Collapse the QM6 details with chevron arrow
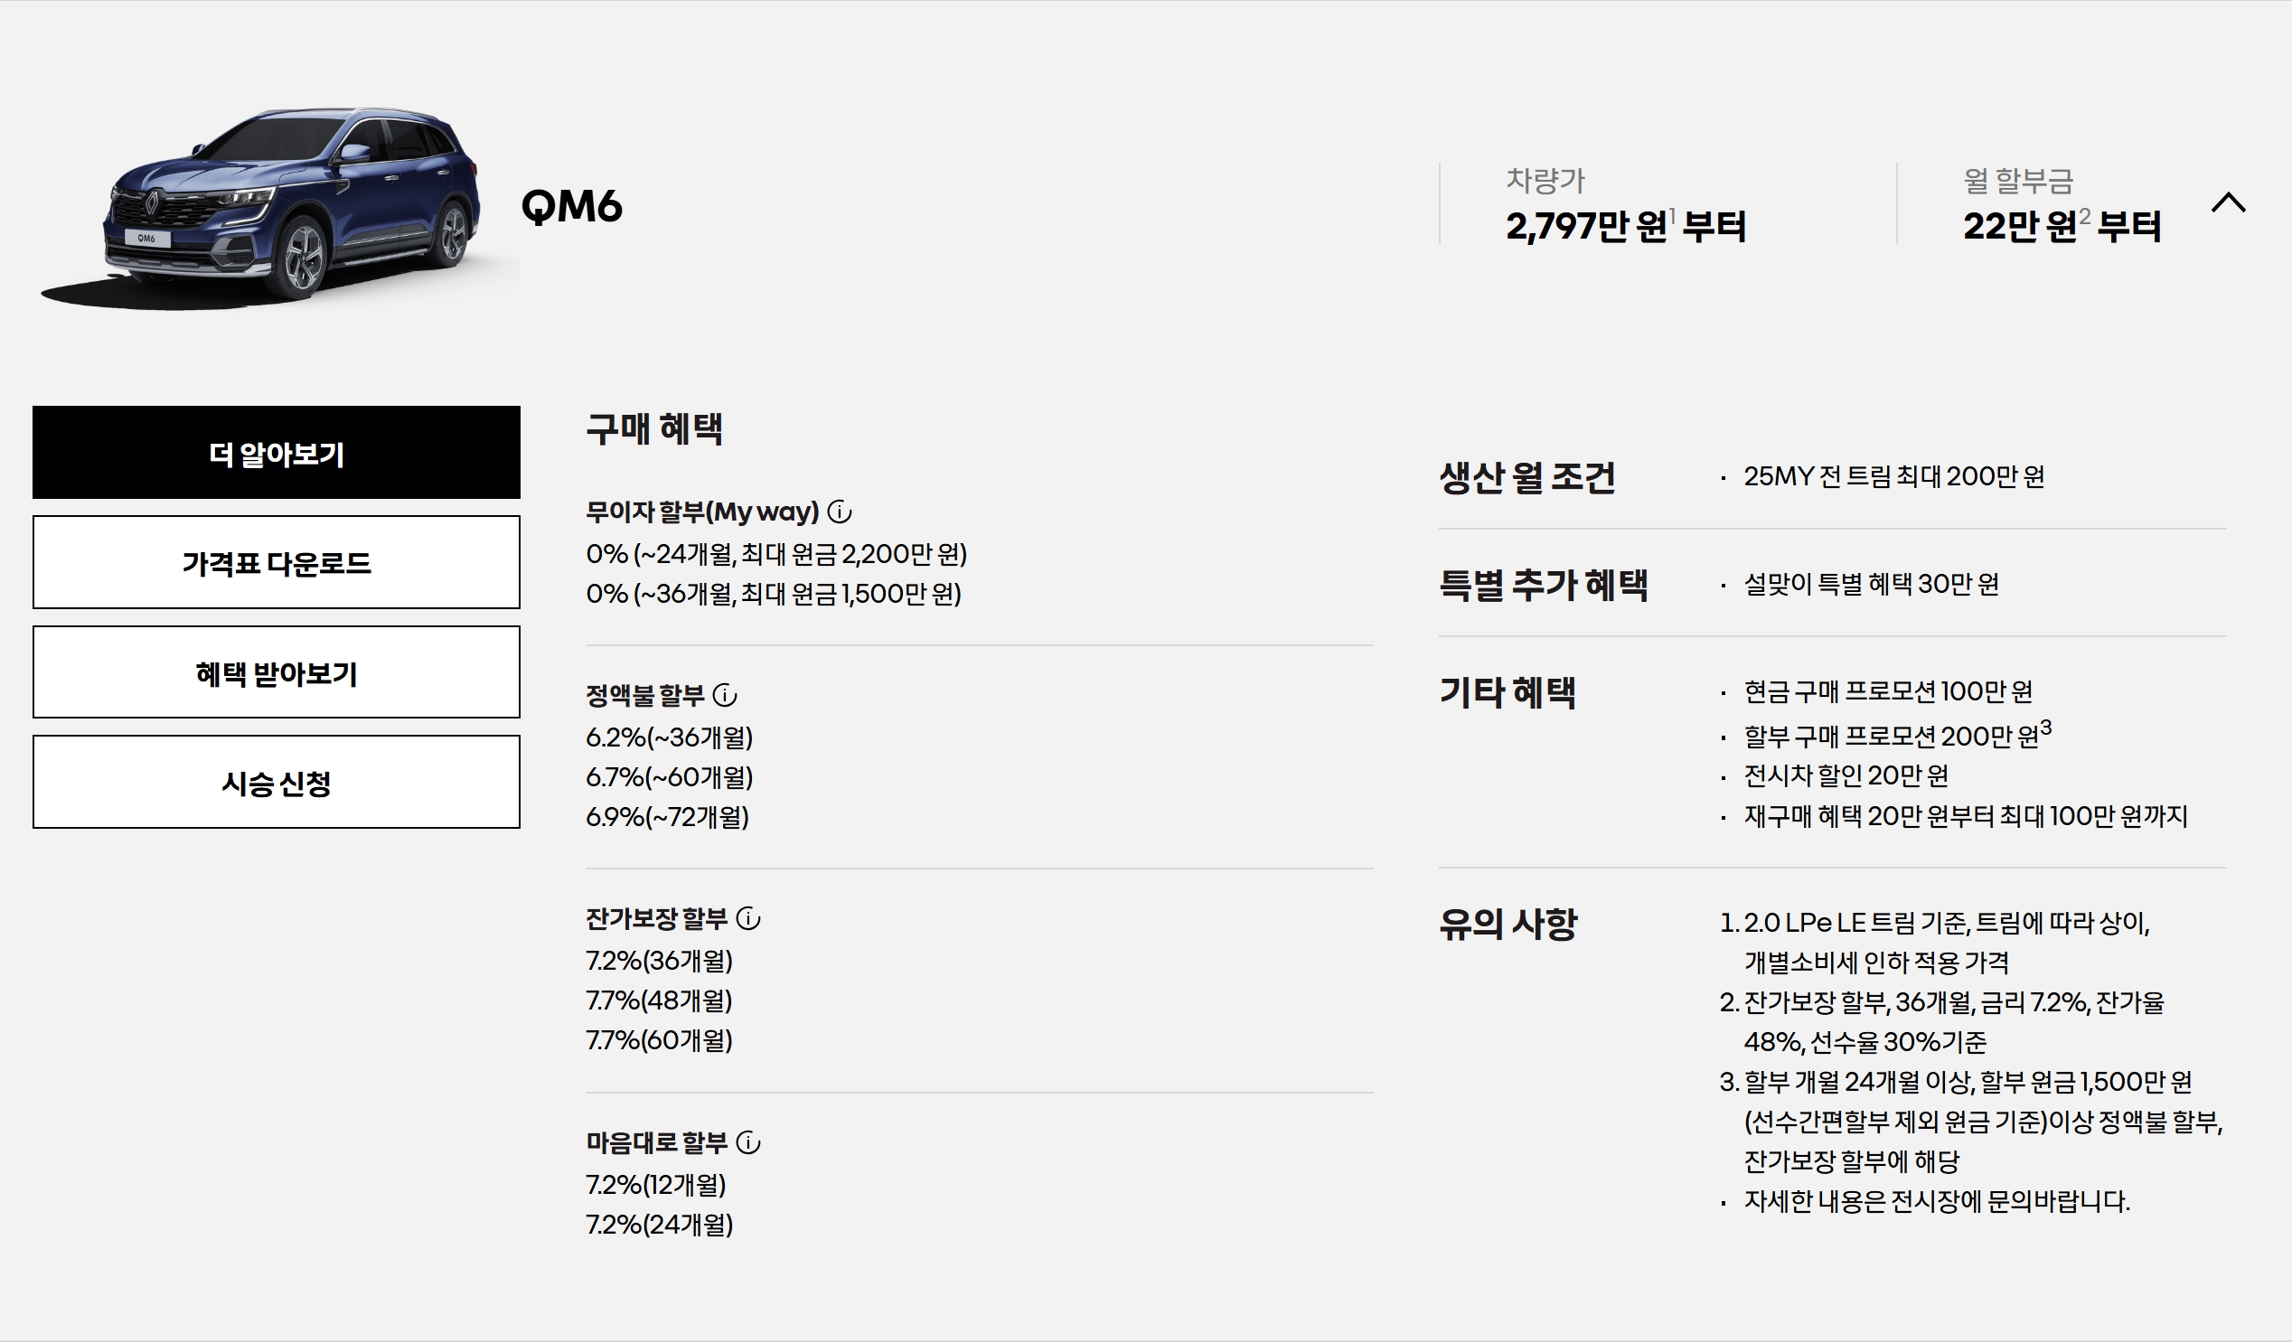The height and width of the screenshot is (1343, 2292). 2229,202
